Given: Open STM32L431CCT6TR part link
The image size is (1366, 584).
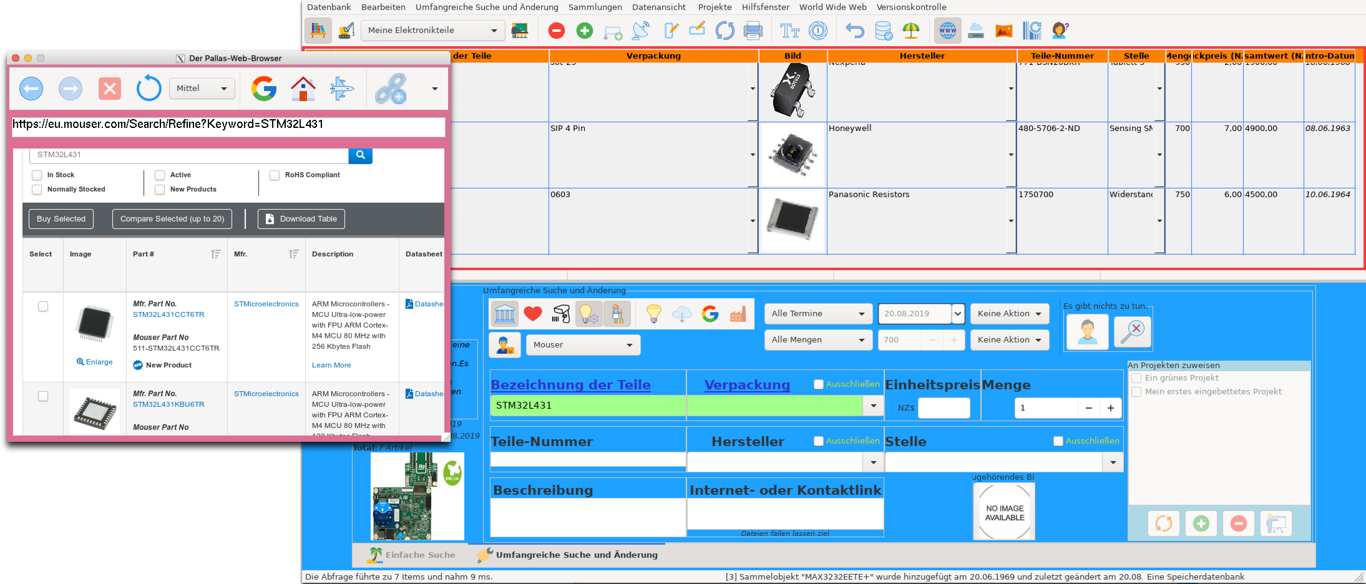Looking at the screenshot, I should pyautogui.click(x=168, y=314).
